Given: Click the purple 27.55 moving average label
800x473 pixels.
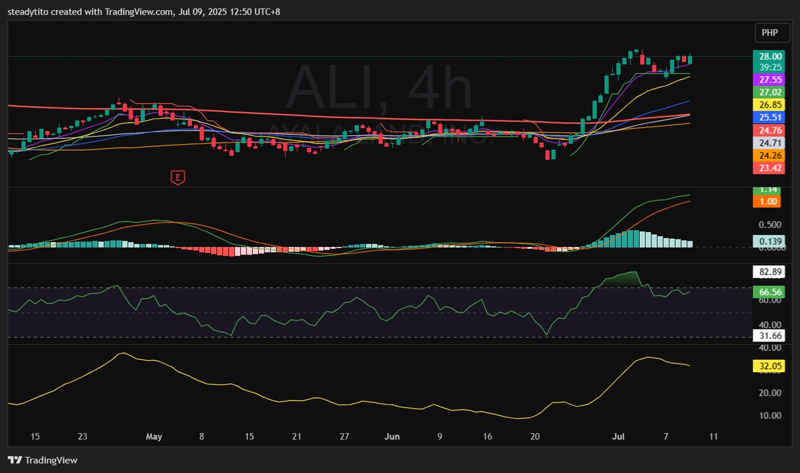Looking at the screenshot, I should click(768, 79).
